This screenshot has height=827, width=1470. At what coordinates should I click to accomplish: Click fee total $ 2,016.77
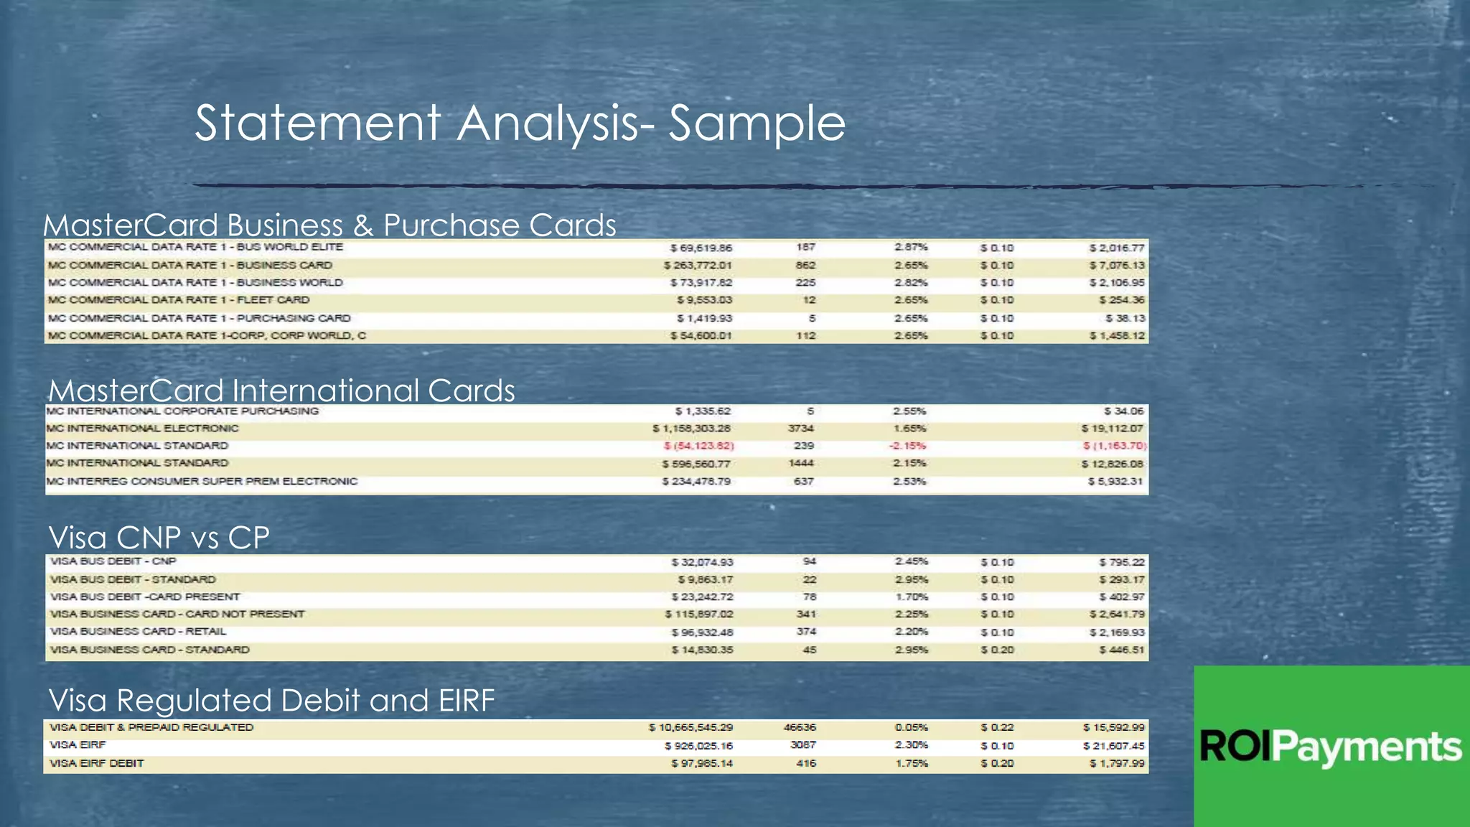[x=1117, y=248]
